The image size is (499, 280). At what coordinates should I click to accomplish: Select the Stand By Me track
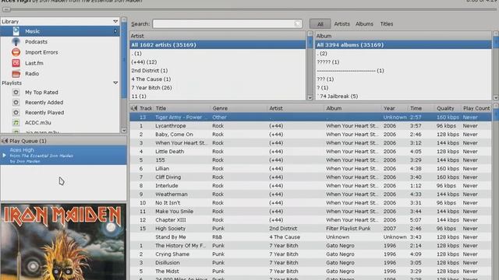pyautogui.click(x=310, y=236)
